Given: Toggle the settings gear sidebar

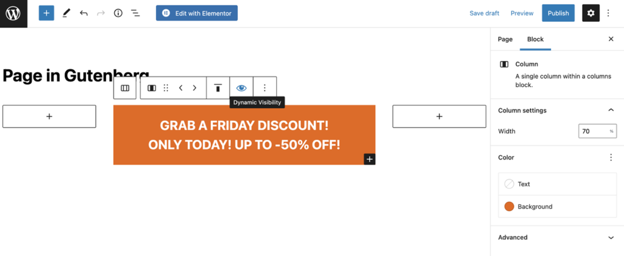Looking at the screenshot, I should (590, 13).
